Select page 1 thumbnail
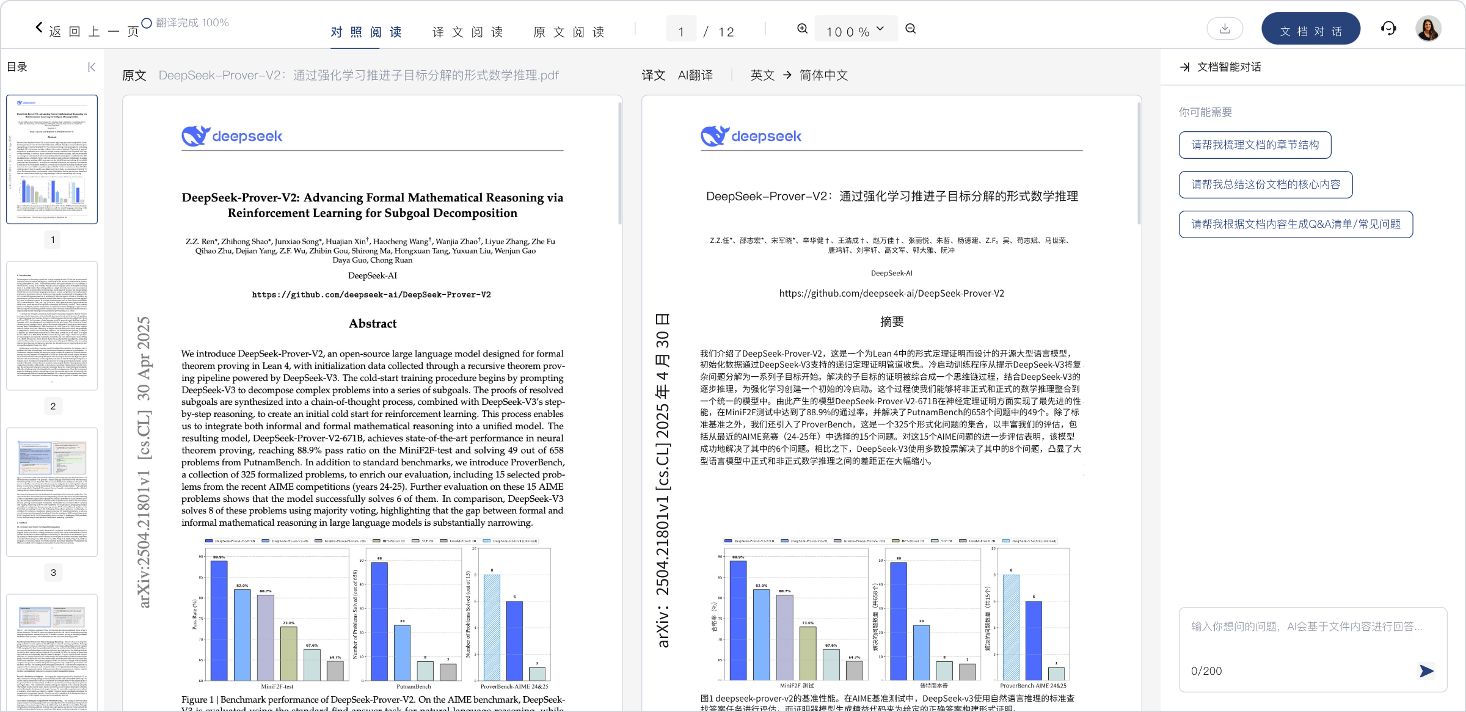 (x=52, y=159)
